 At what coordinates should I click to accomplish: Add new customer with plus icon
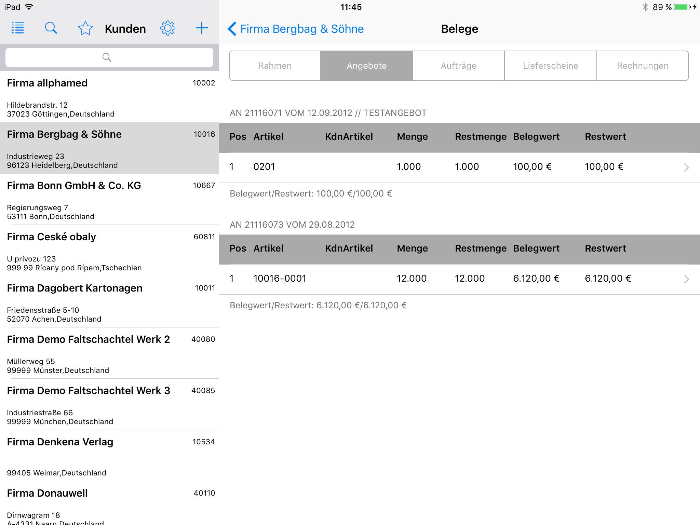tap(202, 28)
